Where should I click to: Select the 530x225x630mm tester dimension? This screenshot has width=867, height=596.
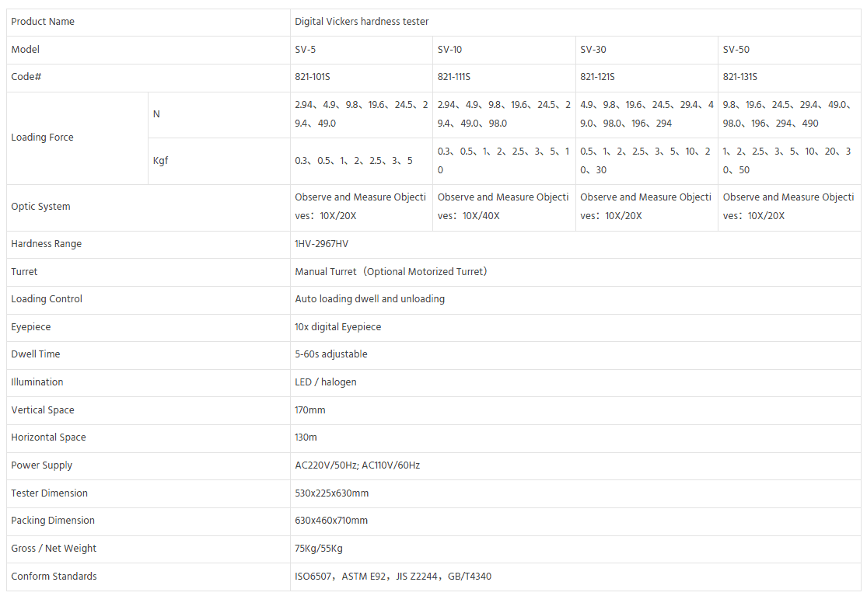pyautogui.click(x=332, y=493)
